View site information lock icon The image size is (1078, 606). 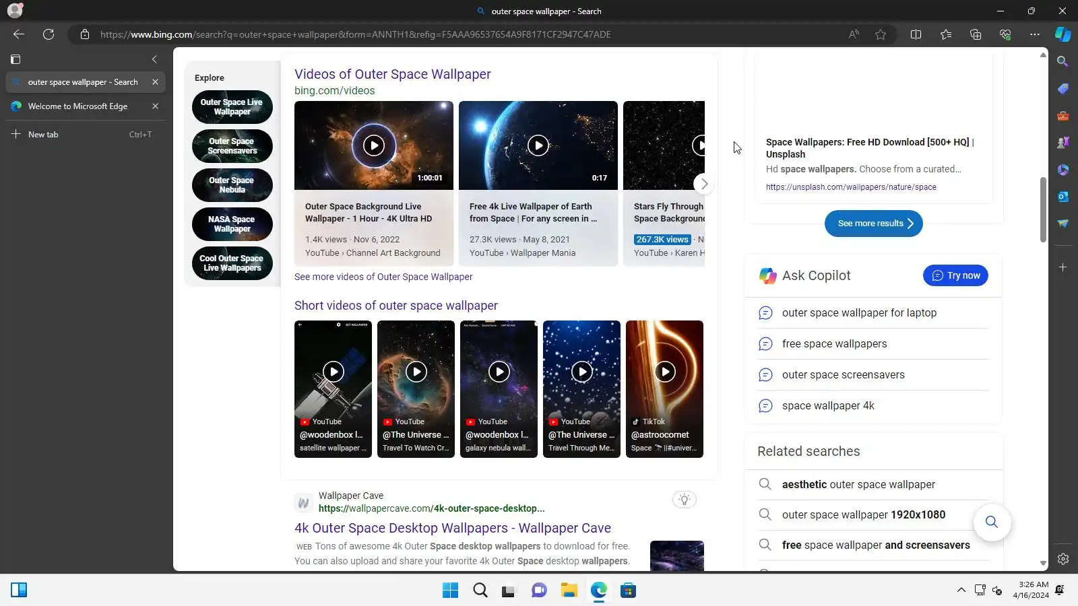point(85,34)
